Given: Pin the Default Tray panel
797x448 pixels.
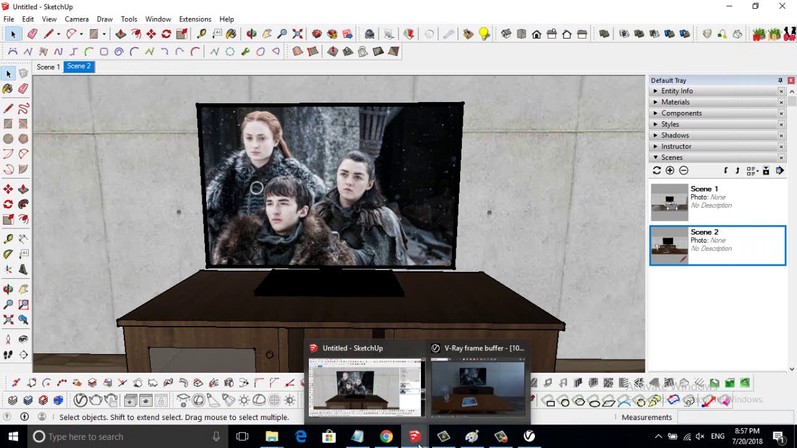Looking at the screenshot, I should [780, 80].
